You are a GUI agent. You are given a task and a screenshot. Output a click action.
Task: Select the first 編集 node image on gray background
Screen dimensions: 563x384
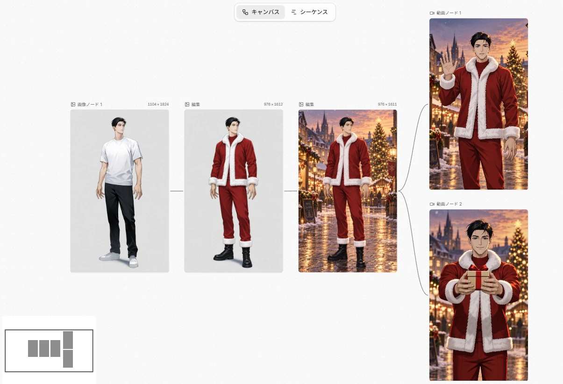pyautogui.click(x=234, y=191)
